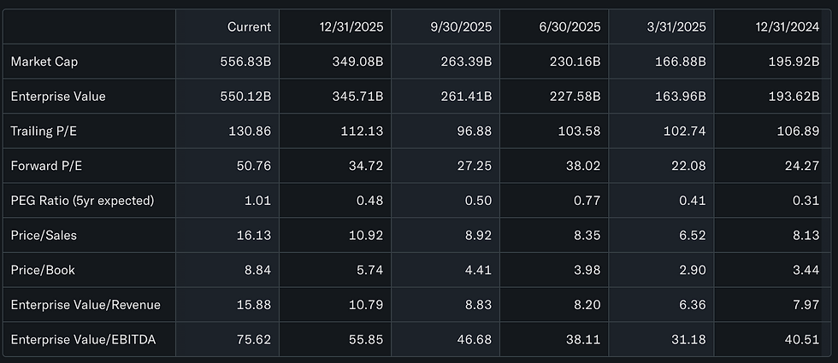Click the Trailing P/E row label
This screenshot has height=363, width=838.
[x=44, y=131]
